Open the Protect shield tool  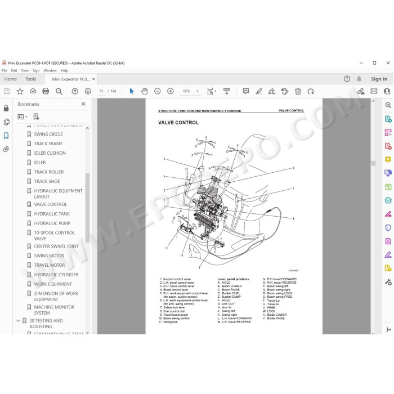coord(388,227)
